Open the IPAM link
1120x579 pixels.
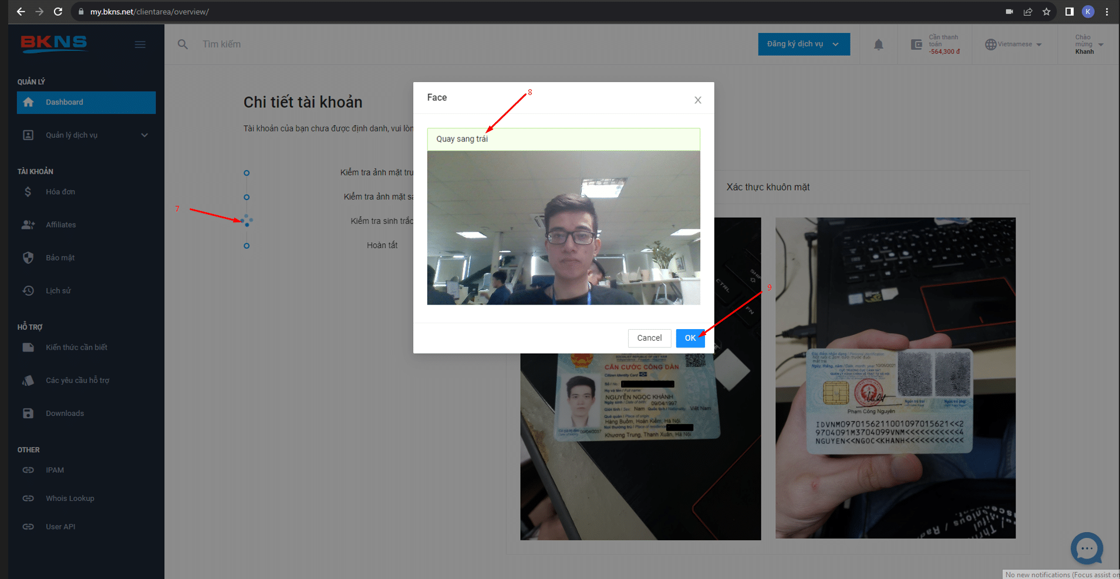55,470
